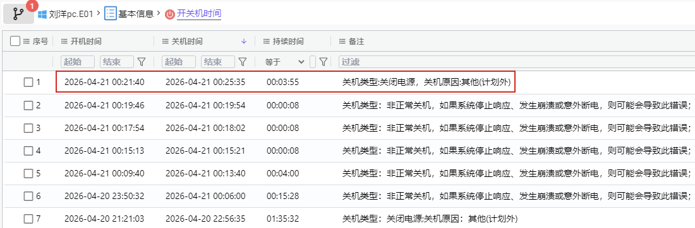Select shutdown time 2026-04-21 00:18:02
Viewport: 695px width, 228px height.
click(x=205, y=128)
